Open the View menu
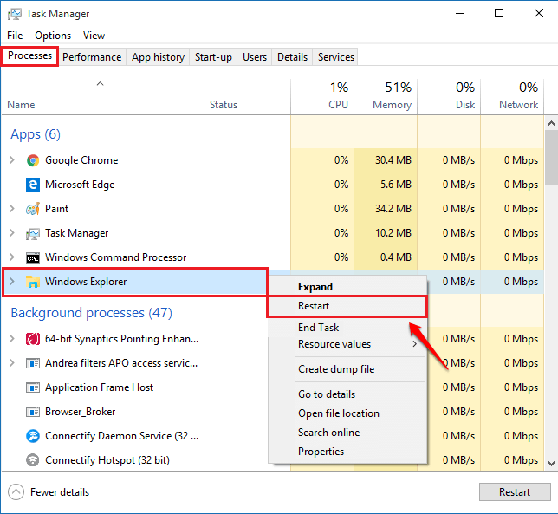558x514 pixels. (x=94, y=36)
